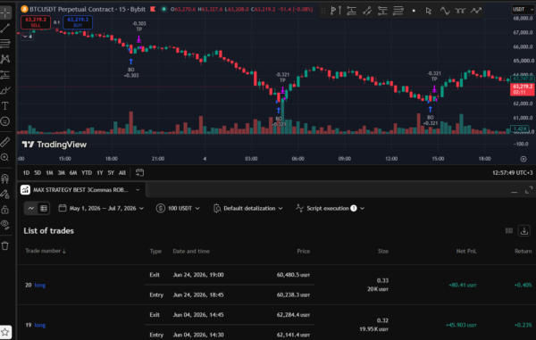Open the long link for trade 20
This screenshot has height=340, width=536.
pyautogui.click(x=40, y=285)
